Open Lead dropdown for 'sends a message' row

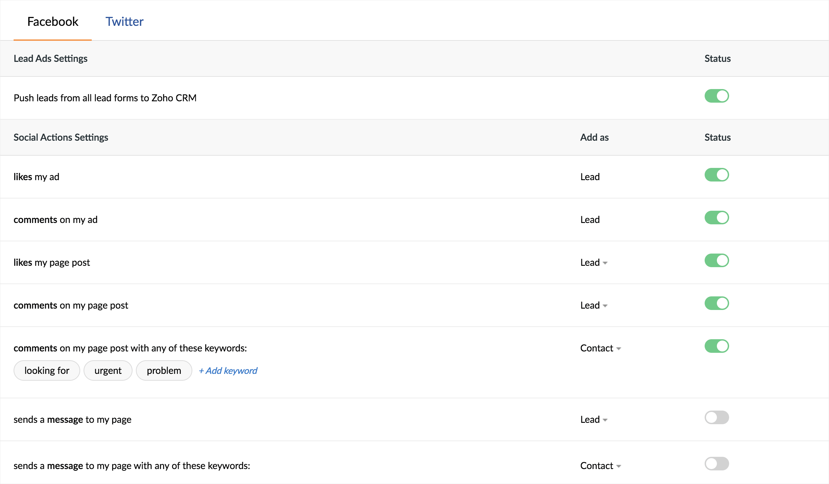594,419
